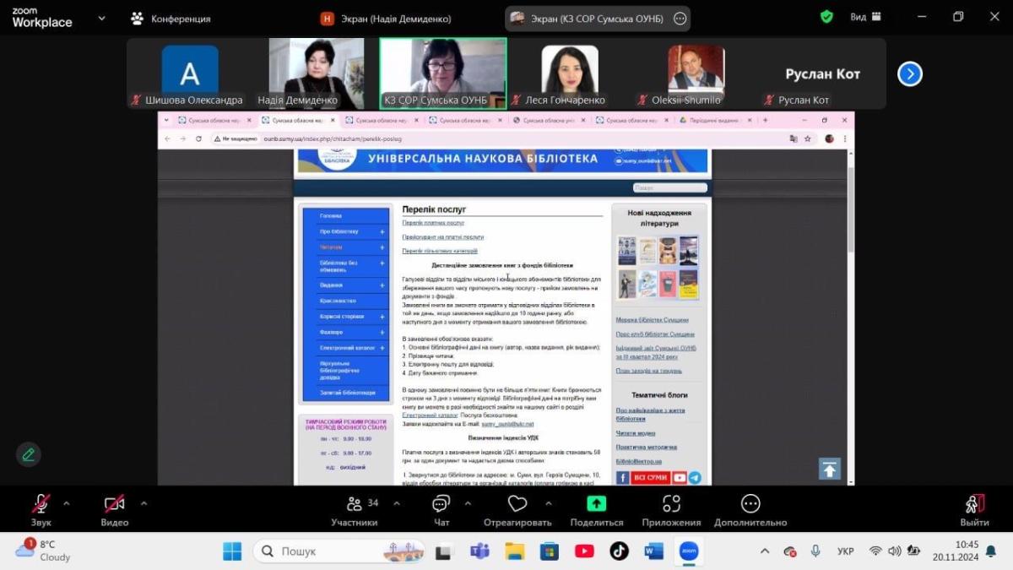Click the green encryption shield icon
1013x570 pixels.
(x=826, y=17)
